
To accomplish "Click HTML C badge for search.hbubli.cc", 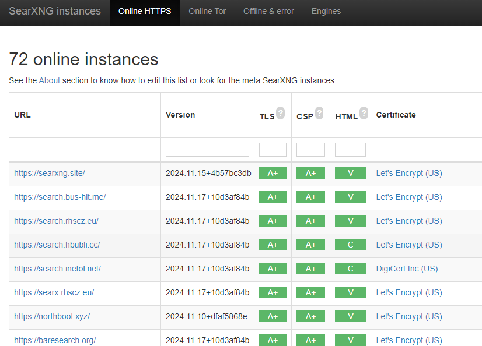I will point(351,245).
